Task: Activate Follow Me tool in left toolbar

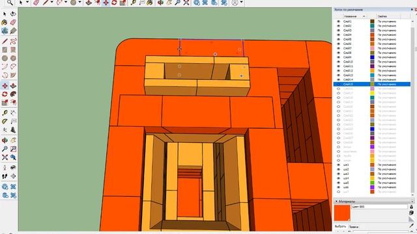Action: pos(13,94)
